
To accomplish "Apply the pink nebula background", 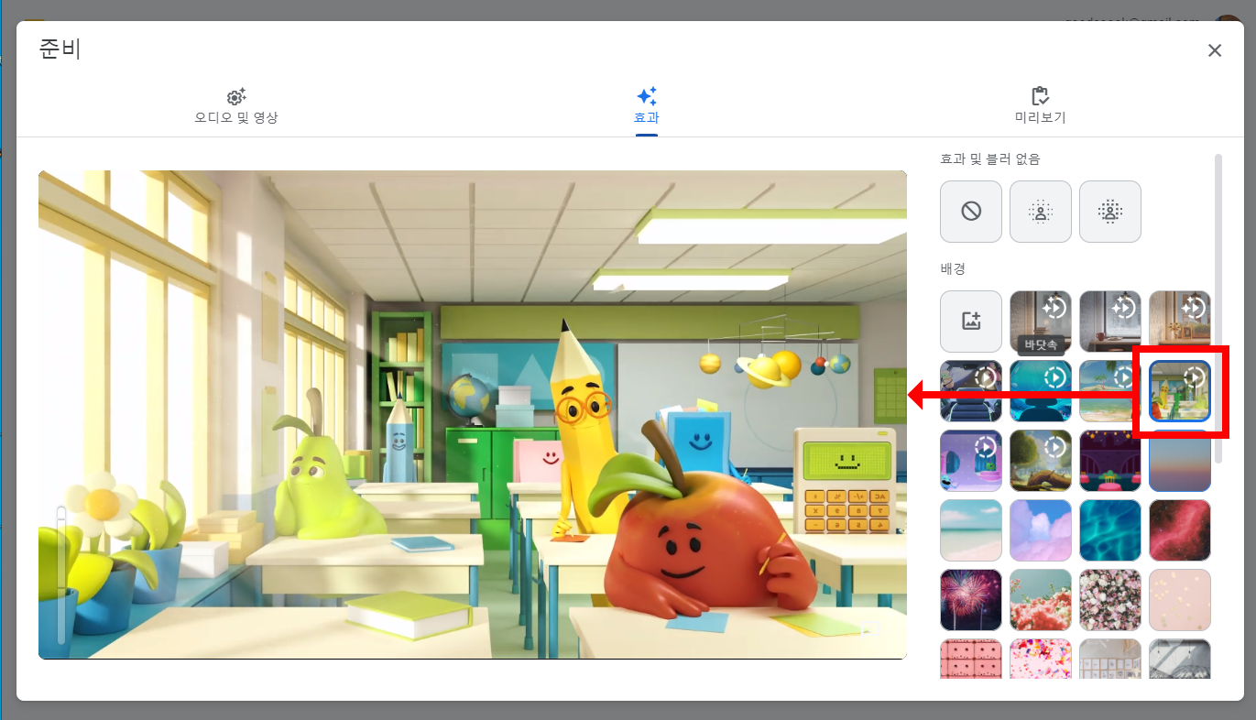I will click(1179, 530).
